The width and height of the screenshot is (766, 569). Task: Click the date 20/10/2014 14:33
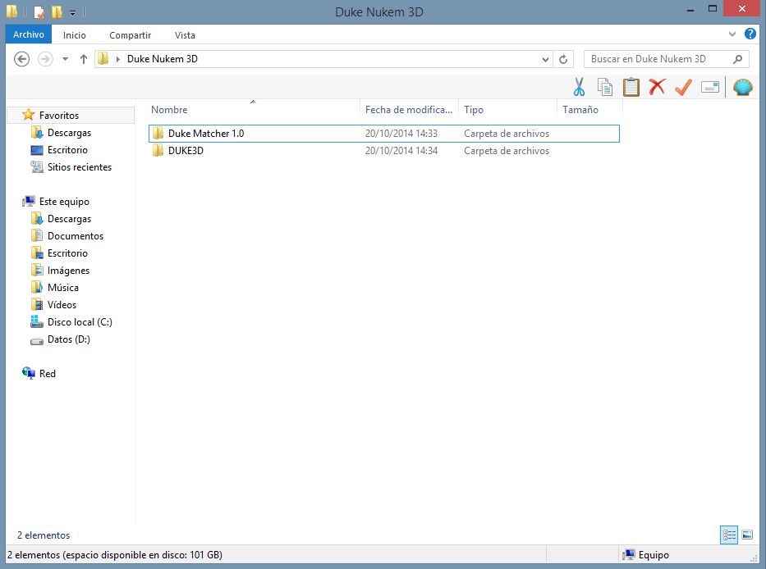pyautogui.click(x=401, y=133)
